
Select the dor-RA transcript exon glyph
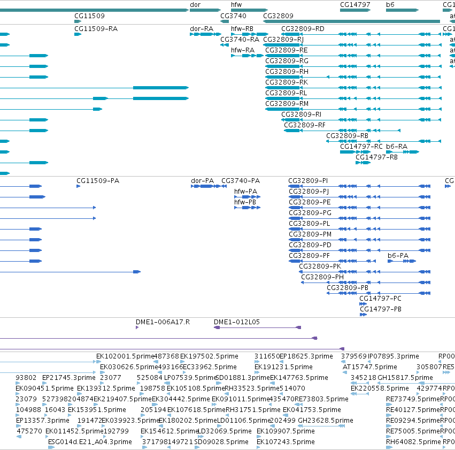pos(205,34)
